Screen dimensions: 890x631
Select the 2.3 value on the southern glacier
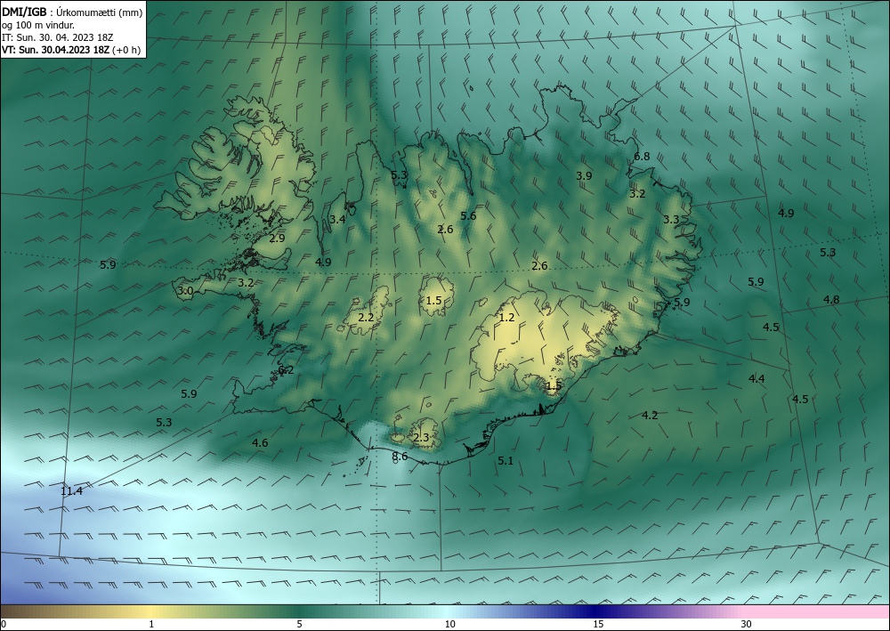point(421,438)
